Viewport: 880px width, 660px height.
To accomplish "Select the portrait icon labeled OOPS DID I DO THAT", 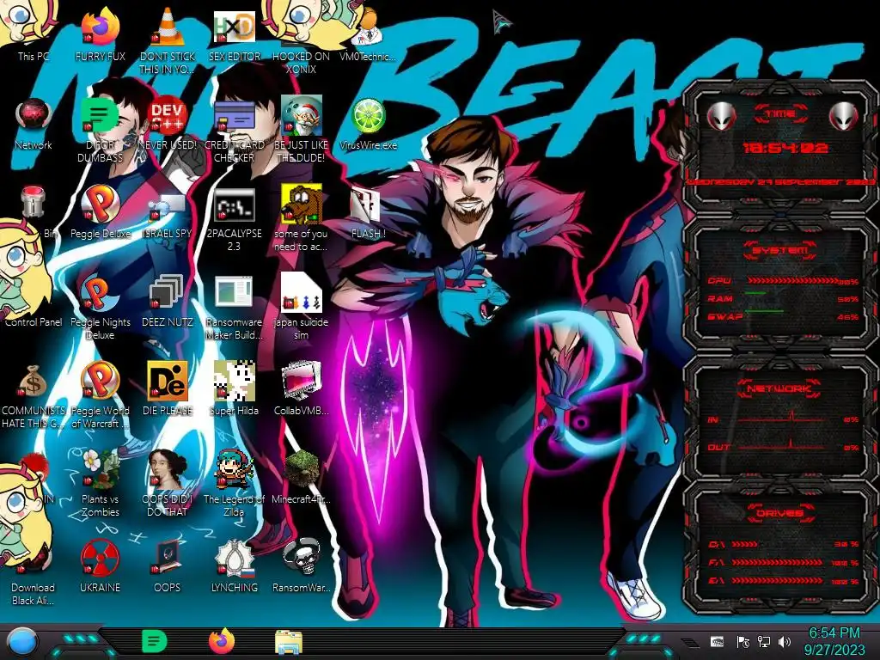I will click(168, 484).
